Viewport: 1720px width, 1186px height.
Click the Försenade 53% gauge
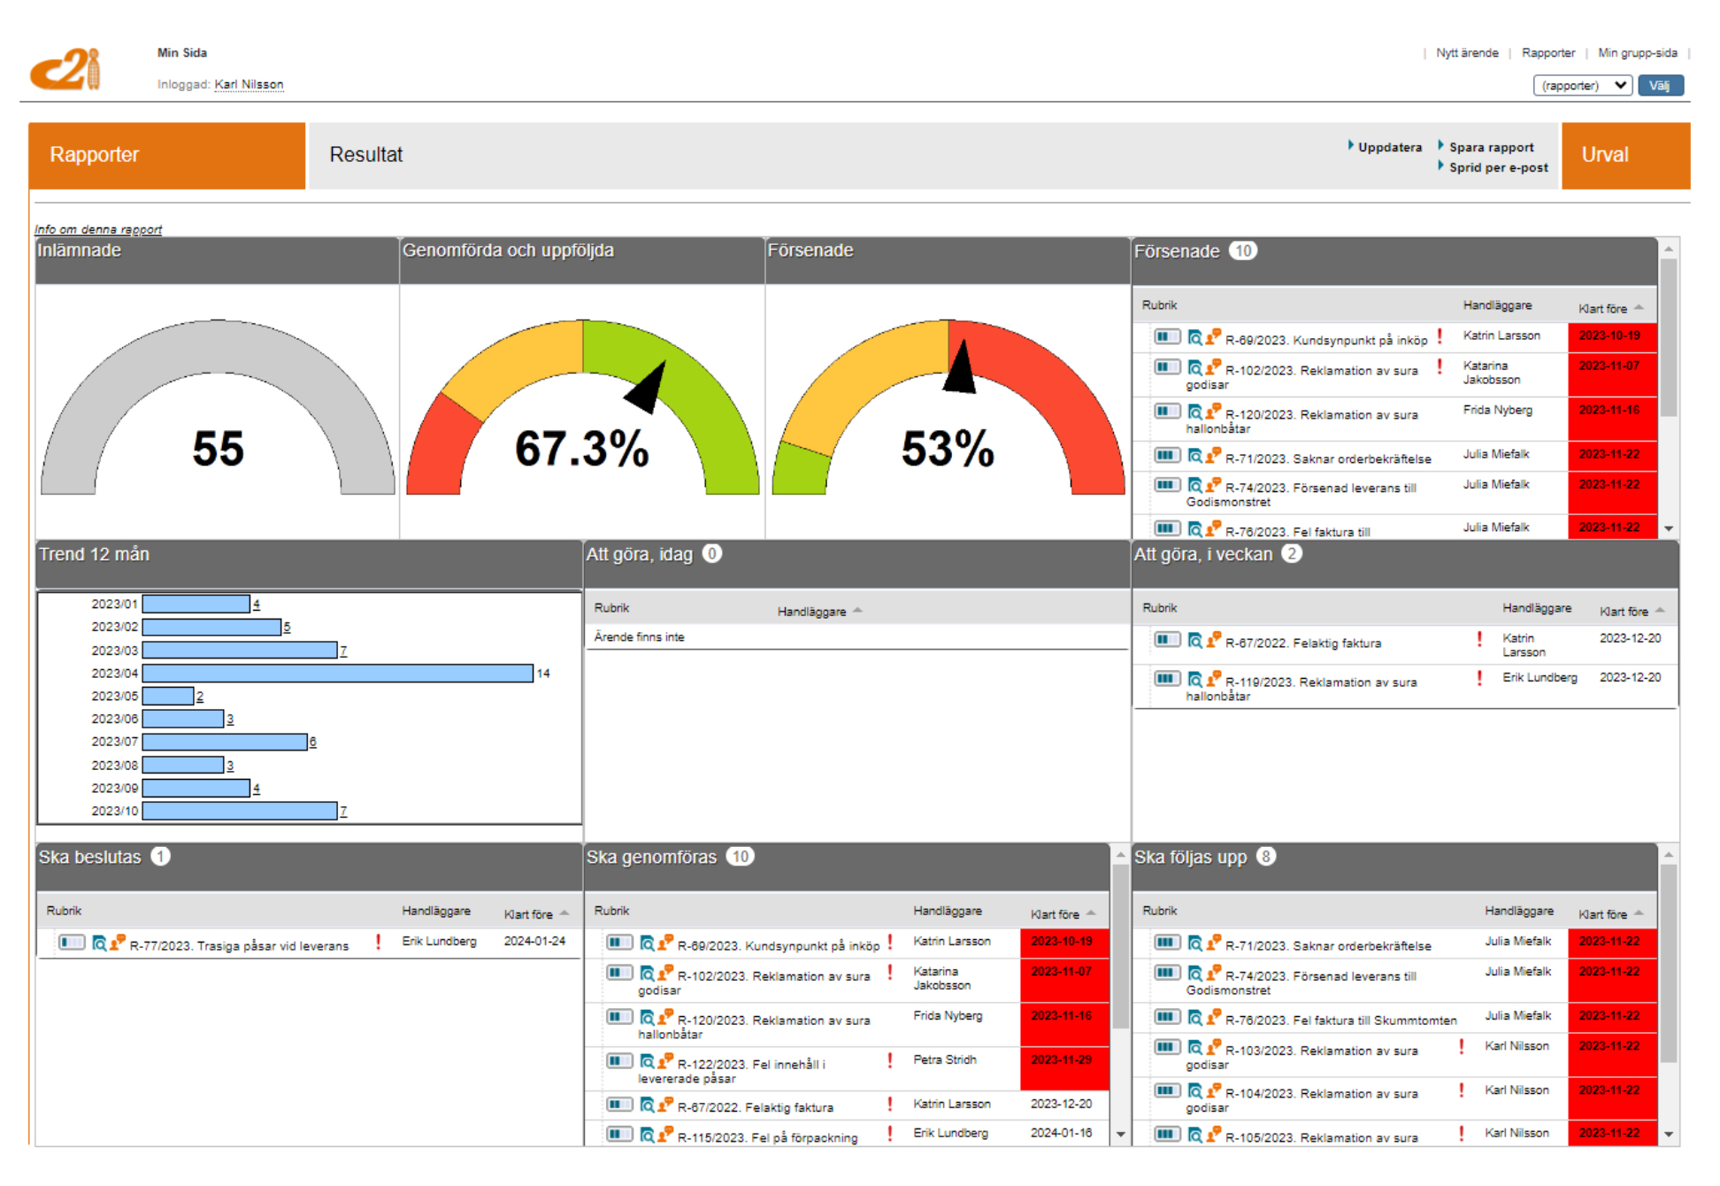point(948,407)
